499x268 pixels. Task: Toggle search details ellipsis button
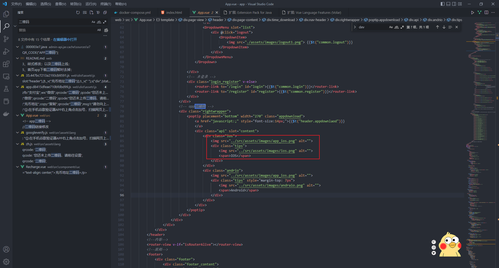pos(105,36)
